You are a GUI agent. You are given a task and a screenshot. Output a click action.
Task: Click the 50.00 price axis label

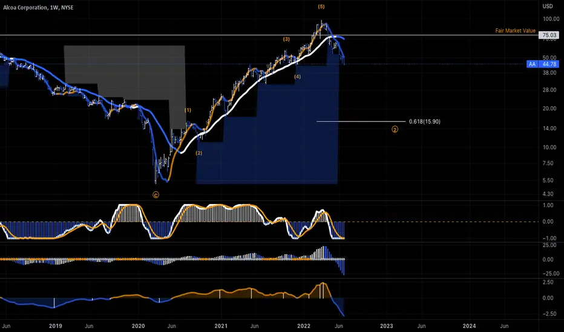pyautogui.click(x=549, y=57)
